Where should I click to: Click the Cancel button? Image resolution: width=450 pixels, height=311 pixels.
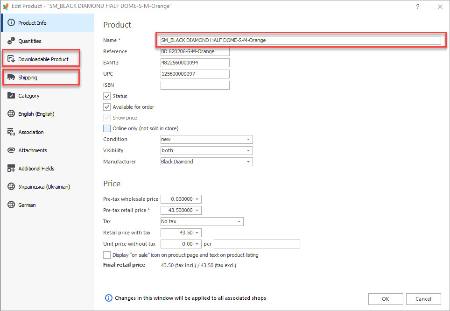tap(423, 299)
